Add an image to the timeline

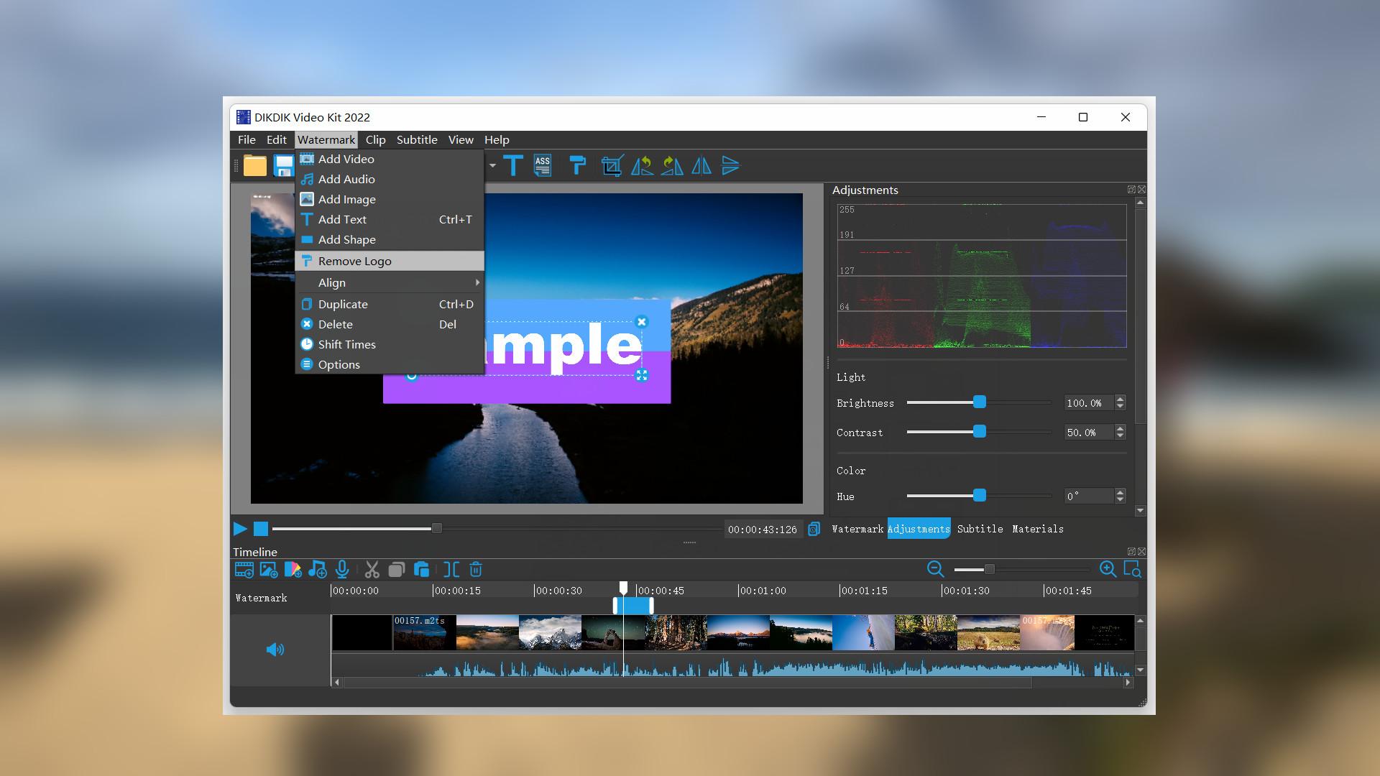coord(268,570)
